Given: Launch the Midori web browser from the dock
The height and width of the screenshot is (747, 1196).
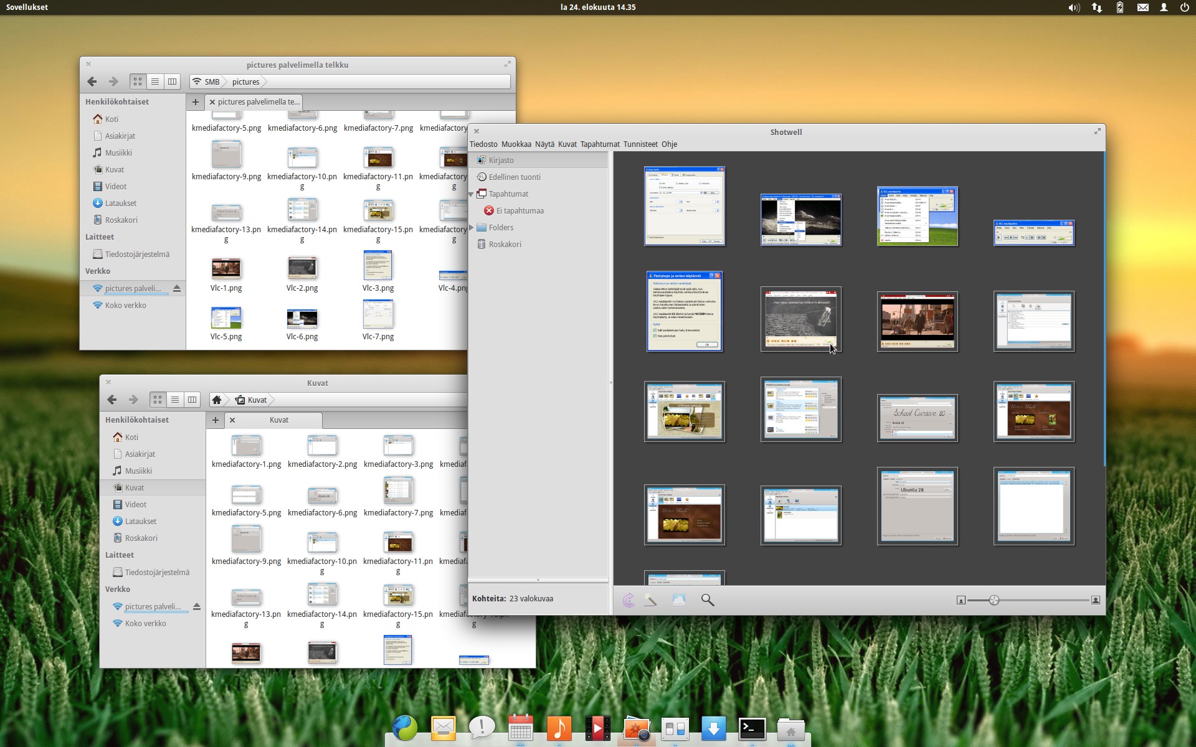Looking at the screenshot, I should click(405, 728).
